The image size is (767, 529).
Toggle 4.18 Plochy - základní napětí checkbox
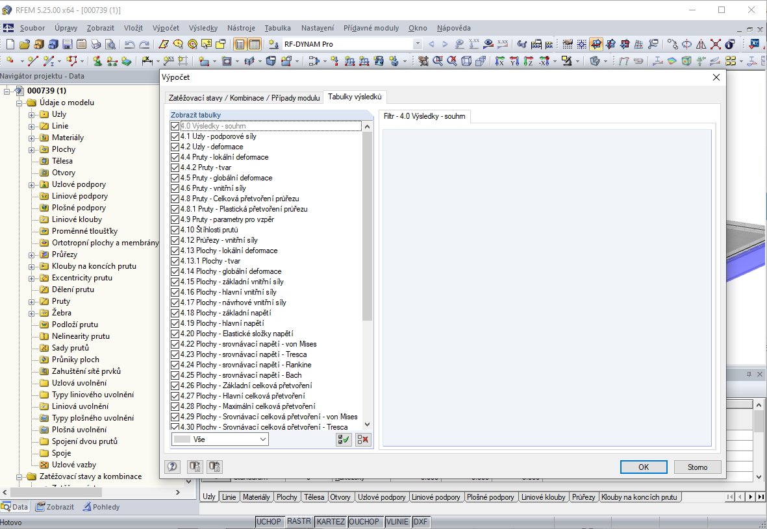pyautogui.click(x=175, y=313)
